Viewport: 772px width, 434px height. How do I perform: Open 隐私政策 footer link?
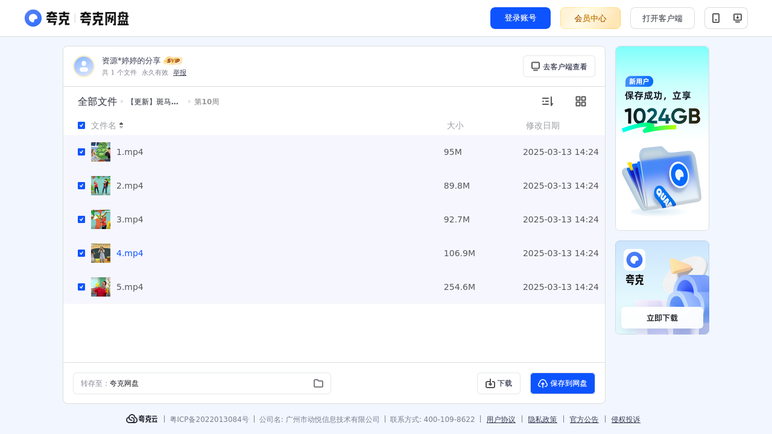pos(543,420)
